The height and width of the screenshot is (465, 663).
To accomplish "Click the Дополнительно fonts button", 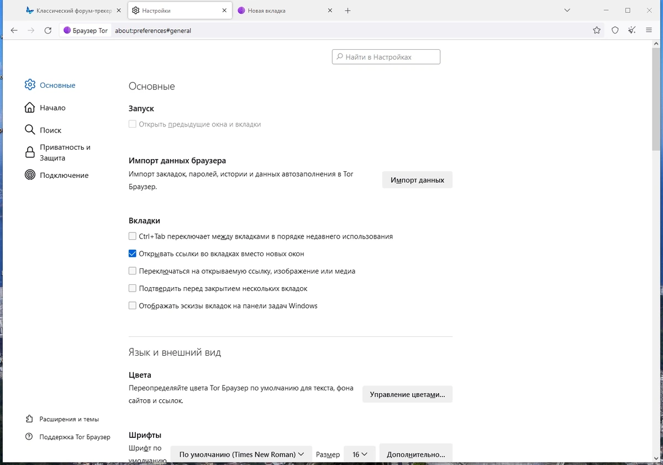I will pos(416,454).
